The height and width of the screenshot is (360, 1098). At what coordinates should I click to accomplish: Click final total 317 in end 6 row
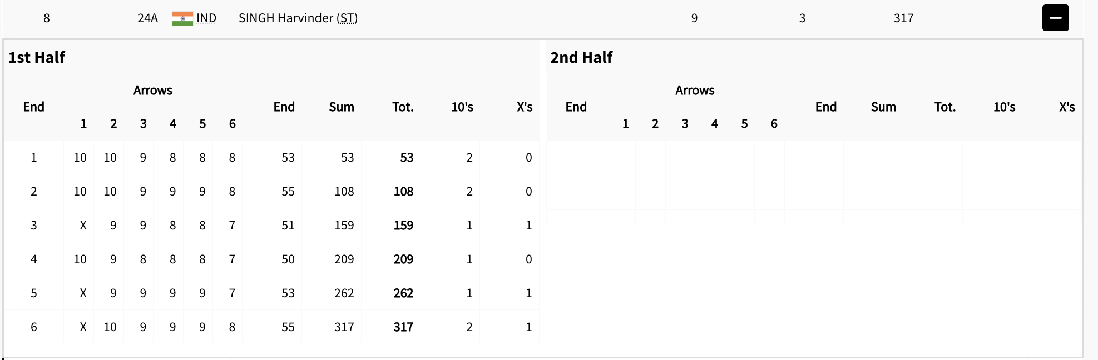pyautogui.click(x=403, y=327)
